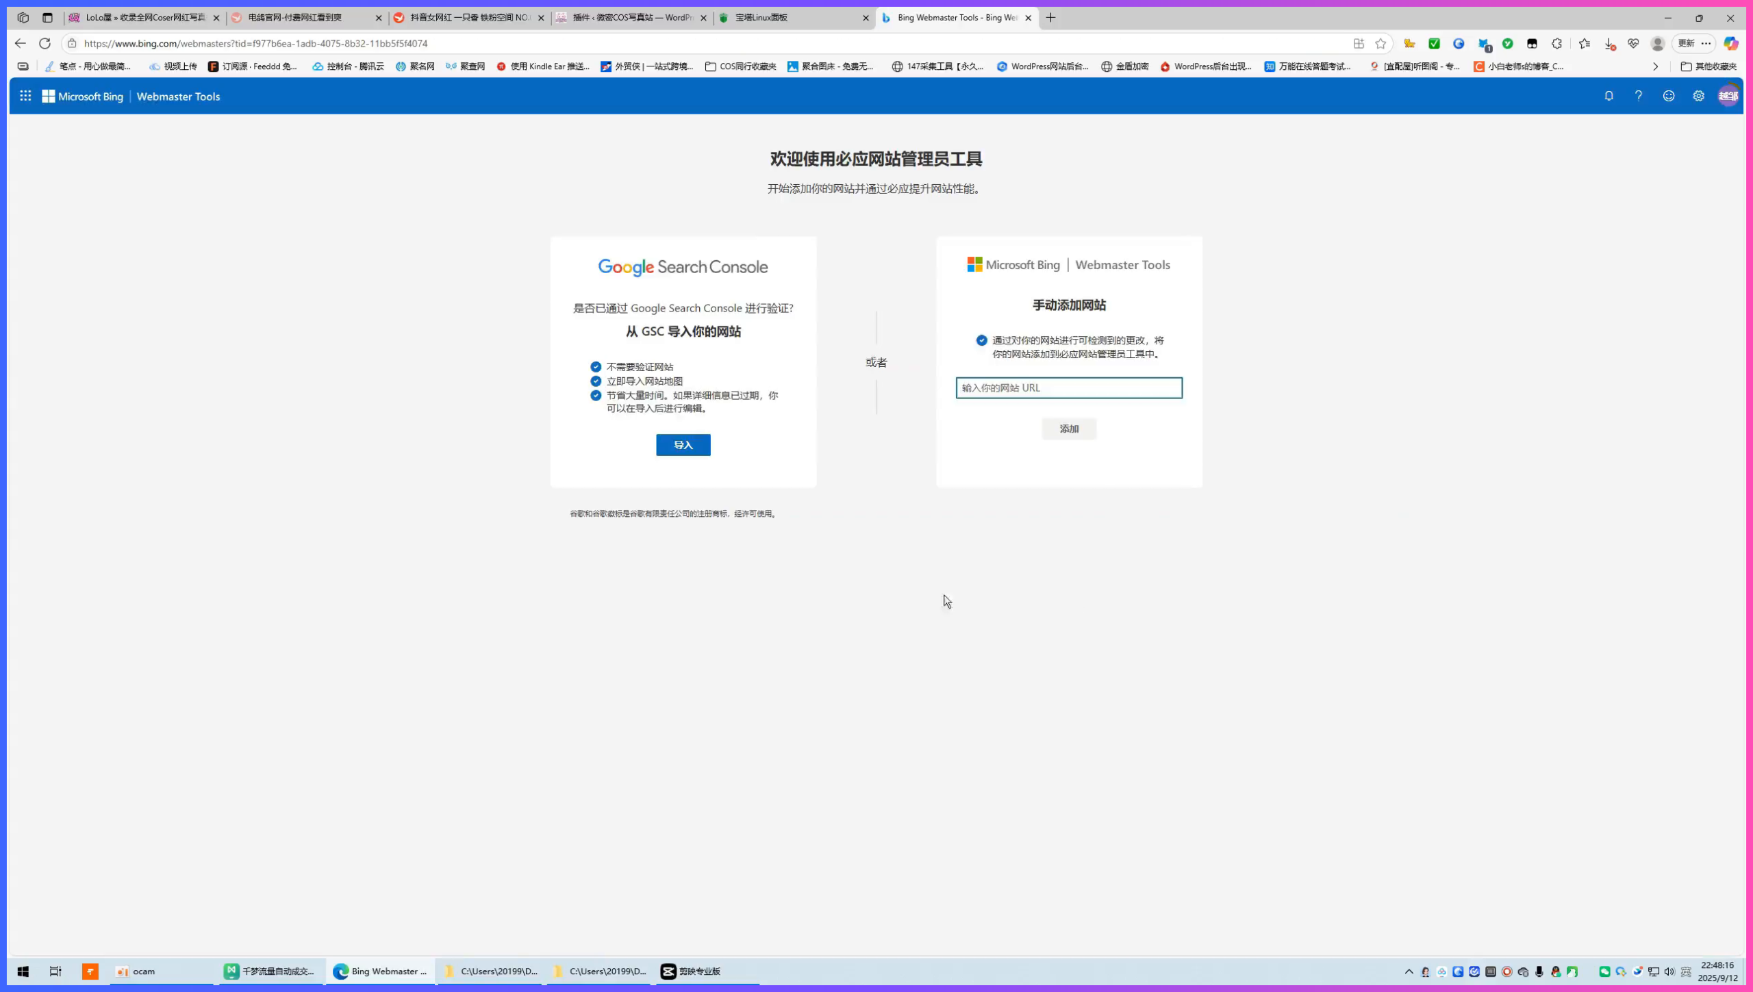This screenshot has width=1753, height=992.
Task: Open the 金盾加密 bookmark
Action: click(x=1125, y=66)
